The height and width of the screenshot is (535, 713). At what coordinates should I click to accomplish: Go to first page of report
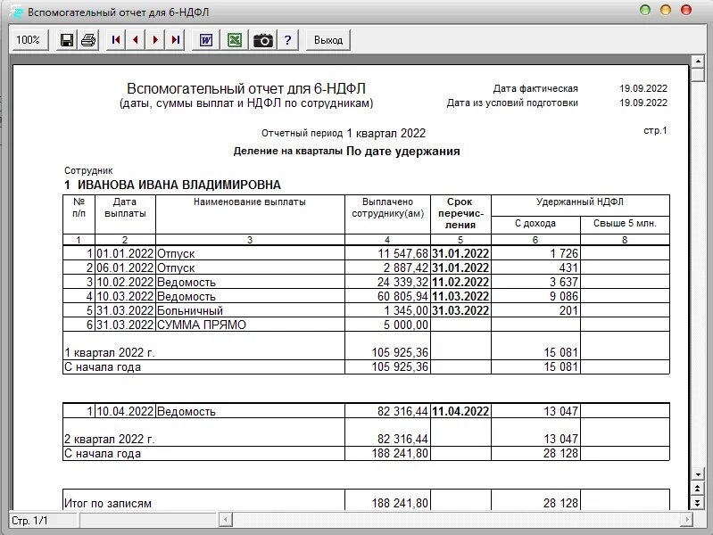(116, 40)
